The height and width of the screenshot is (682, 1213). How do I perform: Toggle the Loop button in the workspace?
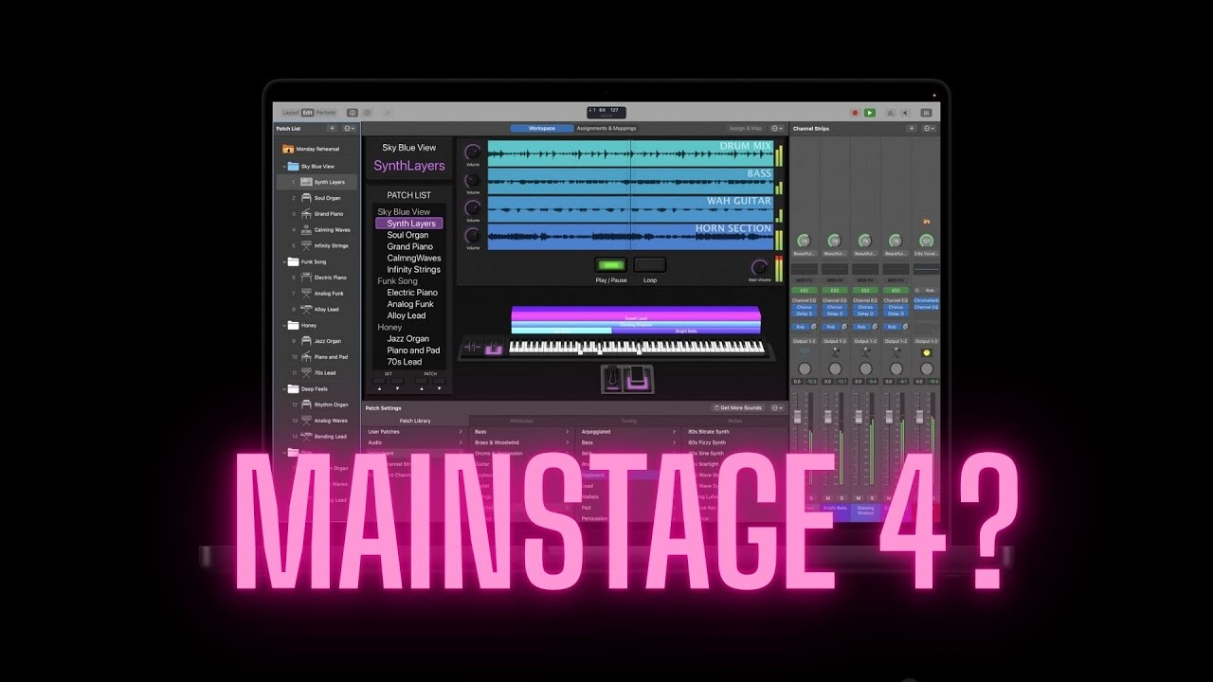click(650, 265)
